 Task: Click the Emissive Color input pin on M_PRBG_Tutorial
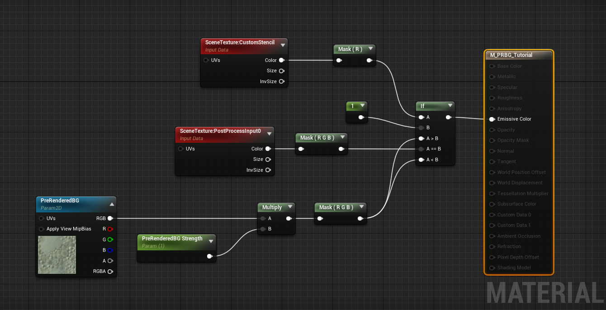492,119
